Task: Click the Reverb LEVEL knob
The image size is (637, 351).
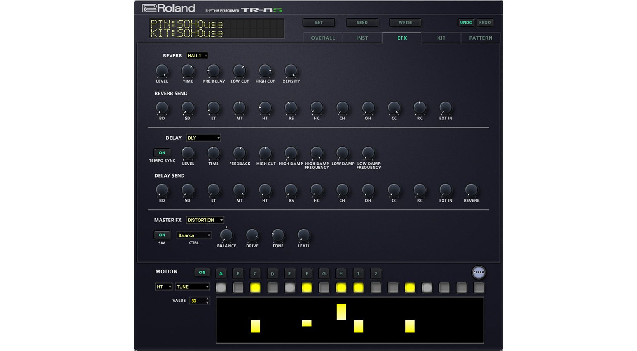Action: [x=162, y=71]
